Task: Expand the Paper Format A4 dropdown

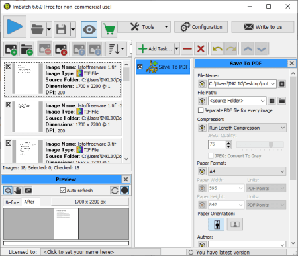Action: pos(247,171)
